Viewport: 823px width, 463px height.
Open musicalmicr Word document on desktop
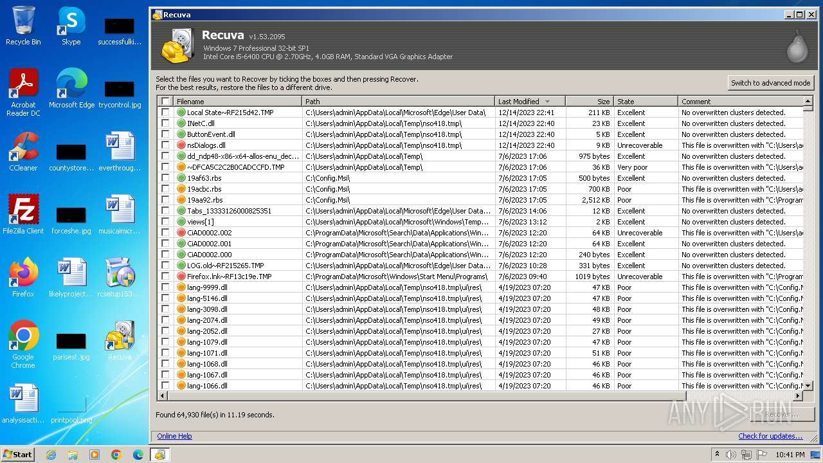120,215
